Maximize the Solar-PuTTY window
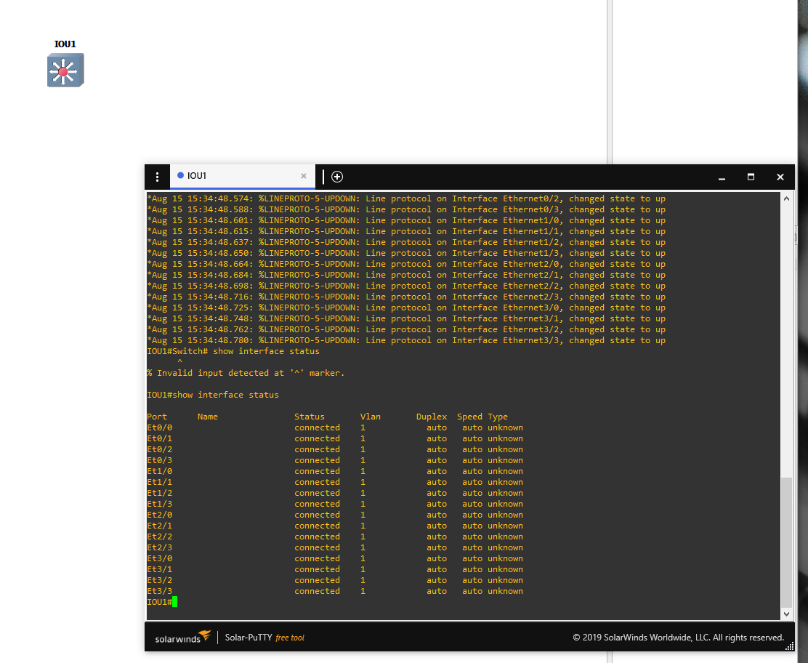The height and width of the screenshot is (663, 808). coord(751,177)
